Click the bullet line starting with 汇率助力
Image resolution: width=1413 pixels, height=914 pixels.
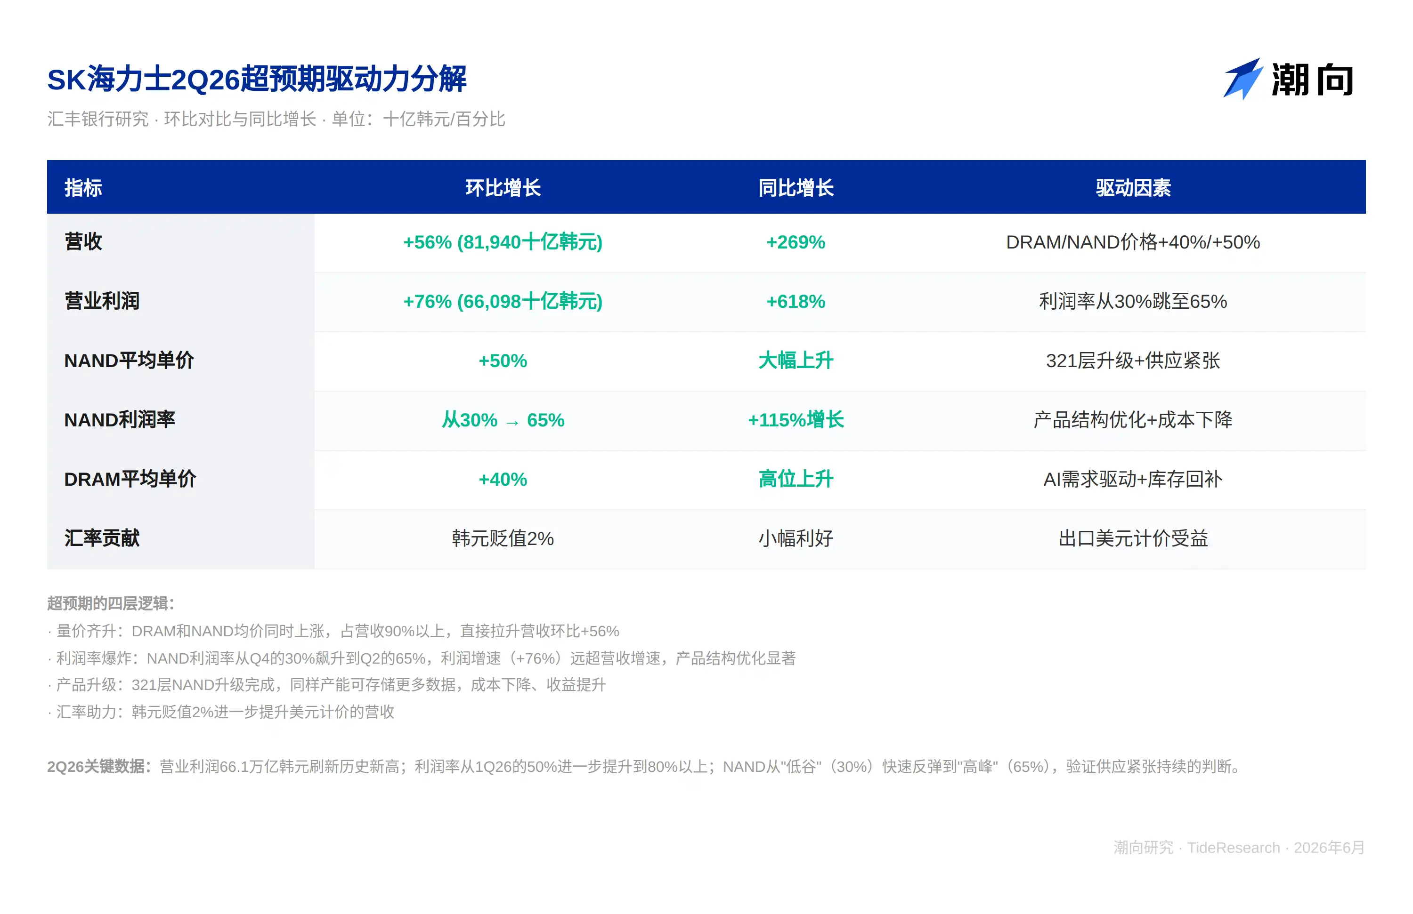pos(221,712)
